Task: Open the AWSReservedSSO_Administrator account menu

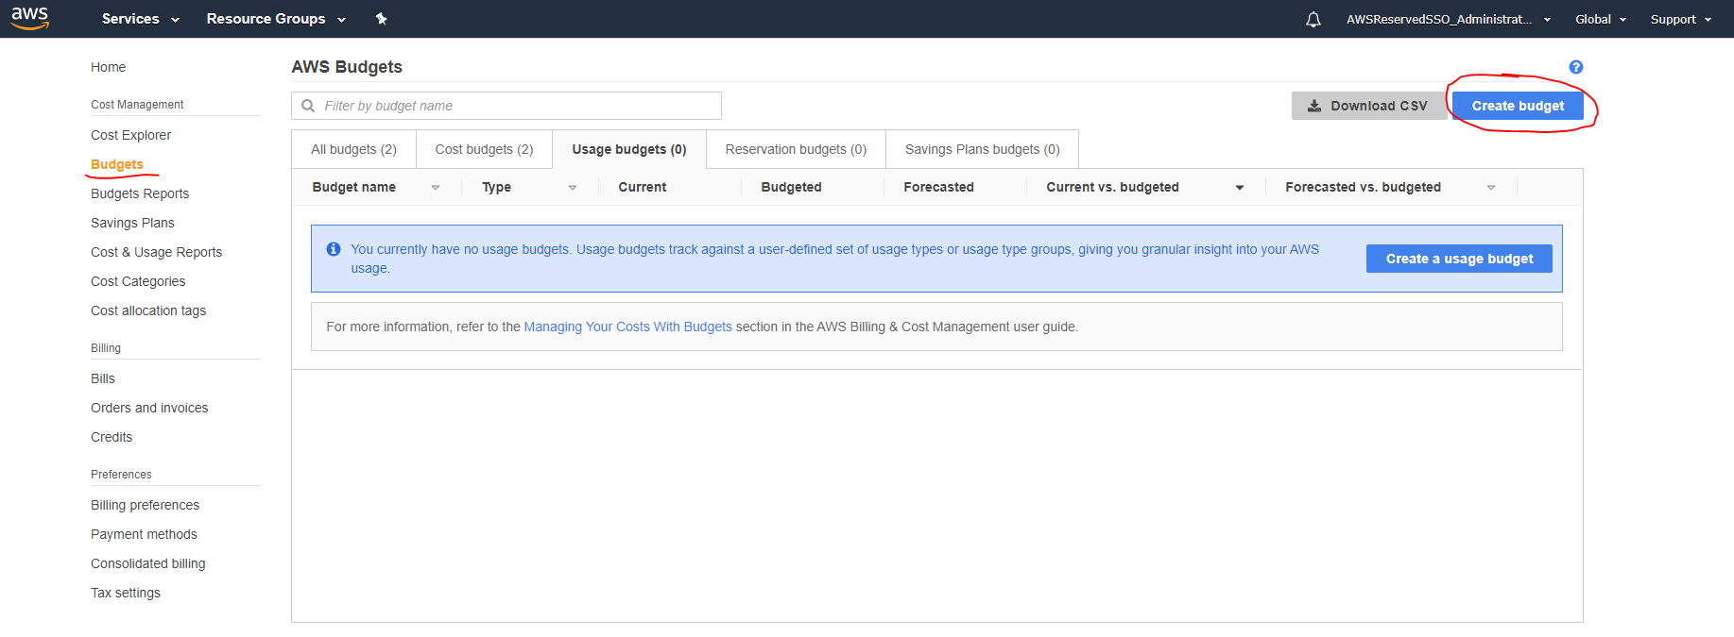Action: pyautogui.click(x=1449, y=19)
